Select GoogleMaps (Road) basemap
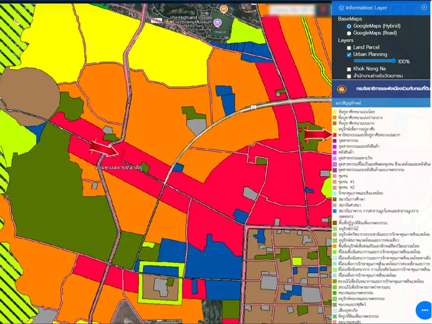 click(349, 33)
